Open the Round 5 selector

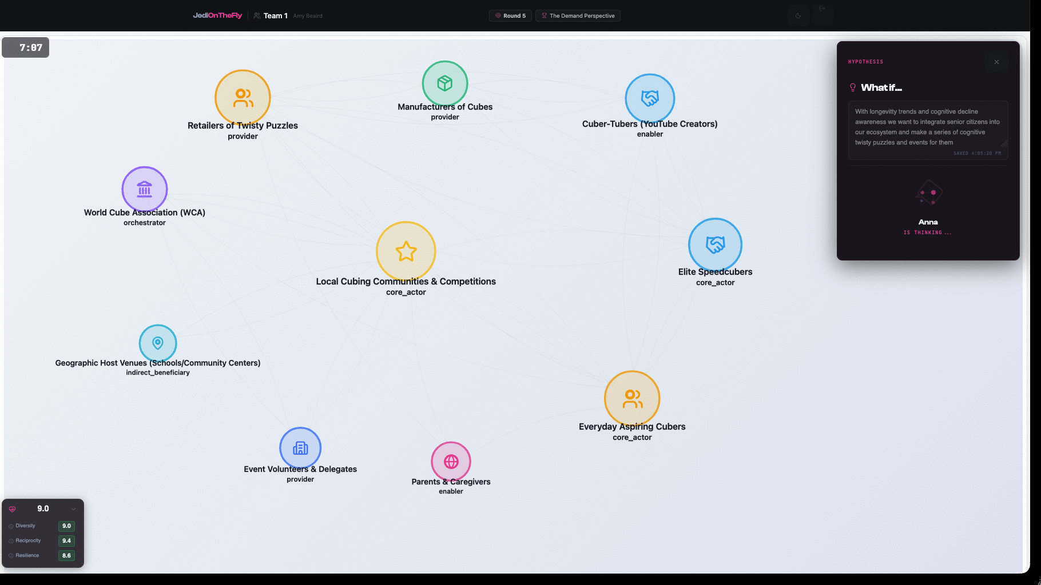click(x=510, y=16)
